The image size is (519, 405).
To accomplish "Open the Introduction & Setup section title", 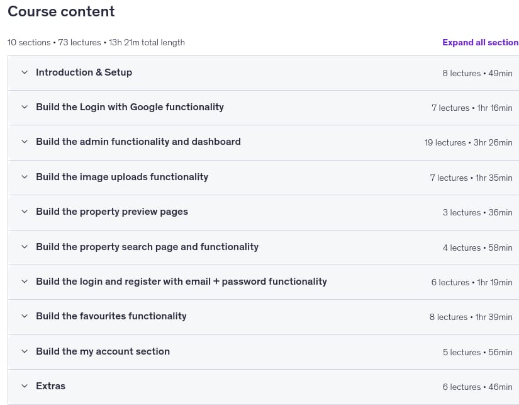I will (x=84, y=72).
